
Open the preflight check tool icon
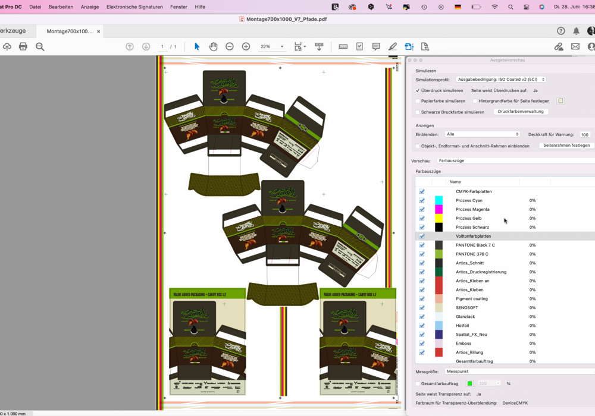click(360, 46)
